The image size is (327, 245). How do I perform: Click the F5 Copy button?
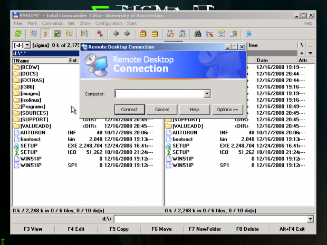(x=119, y=229)
